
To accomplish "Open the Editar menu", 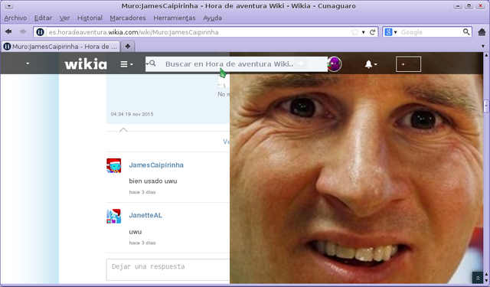I will [43, 18].
